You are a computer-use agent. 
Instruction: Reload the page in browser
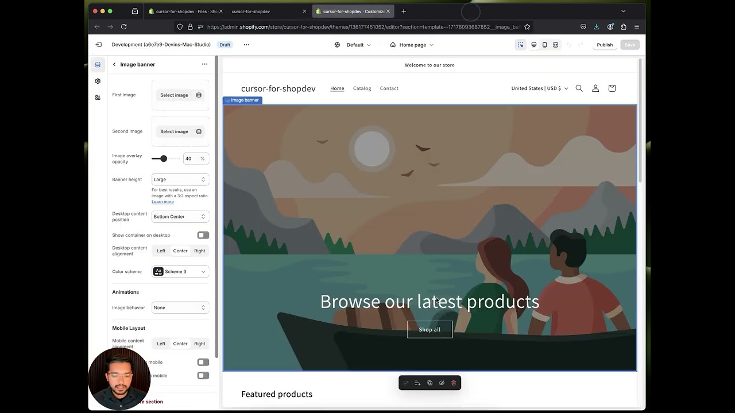click(123, 26)
